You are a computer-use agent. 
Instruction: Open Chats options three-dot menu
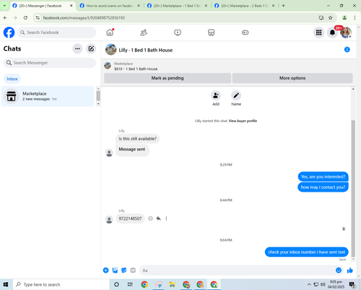[x=77, y=48]
